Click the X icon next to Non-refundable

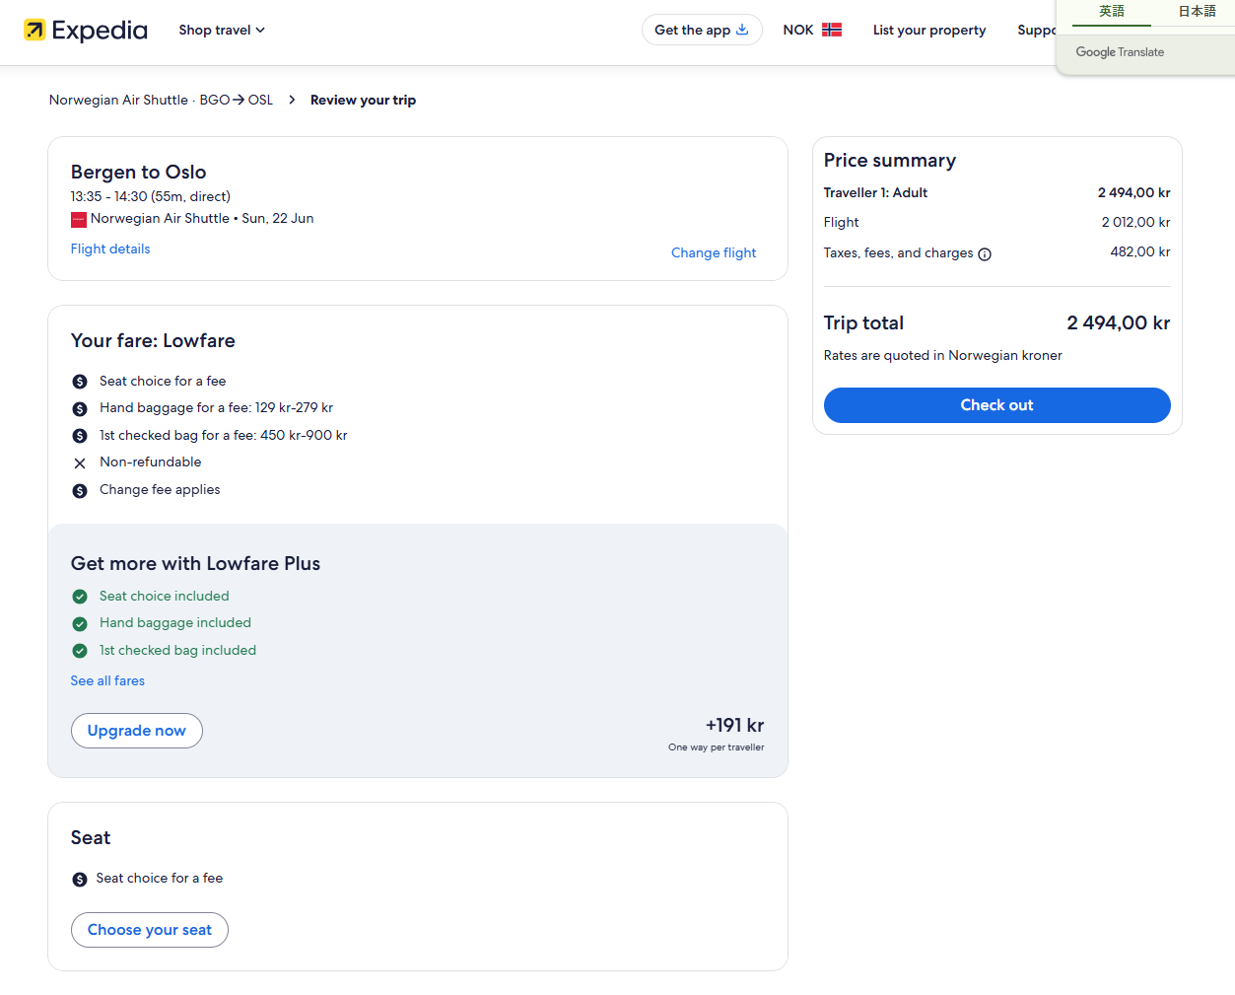80,463
